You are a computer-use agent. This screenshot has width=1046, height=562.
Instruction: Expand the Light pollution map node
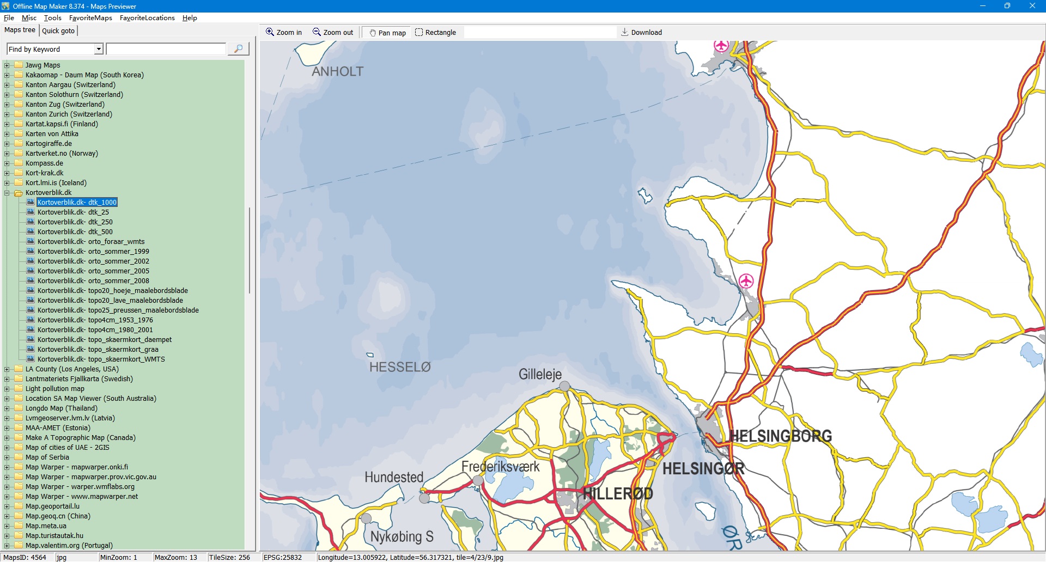coord(7,389)
